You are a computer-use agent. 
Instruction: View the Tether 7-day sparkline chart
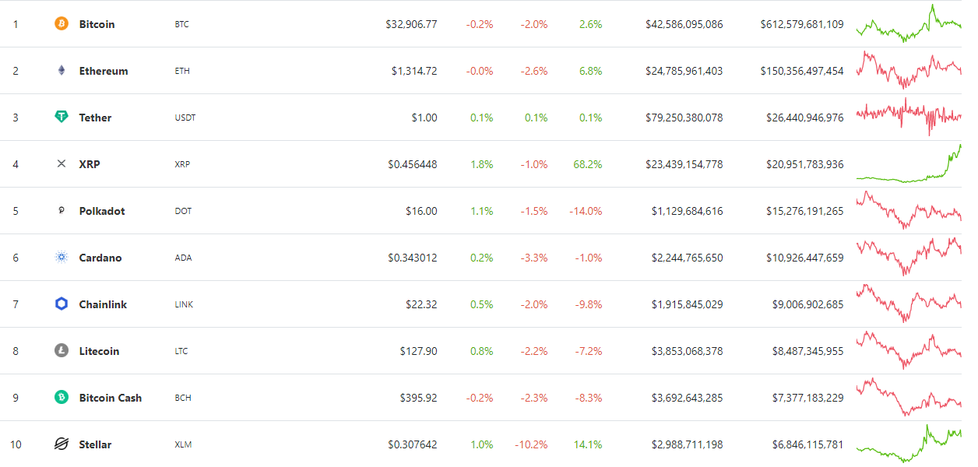[909, 117]
